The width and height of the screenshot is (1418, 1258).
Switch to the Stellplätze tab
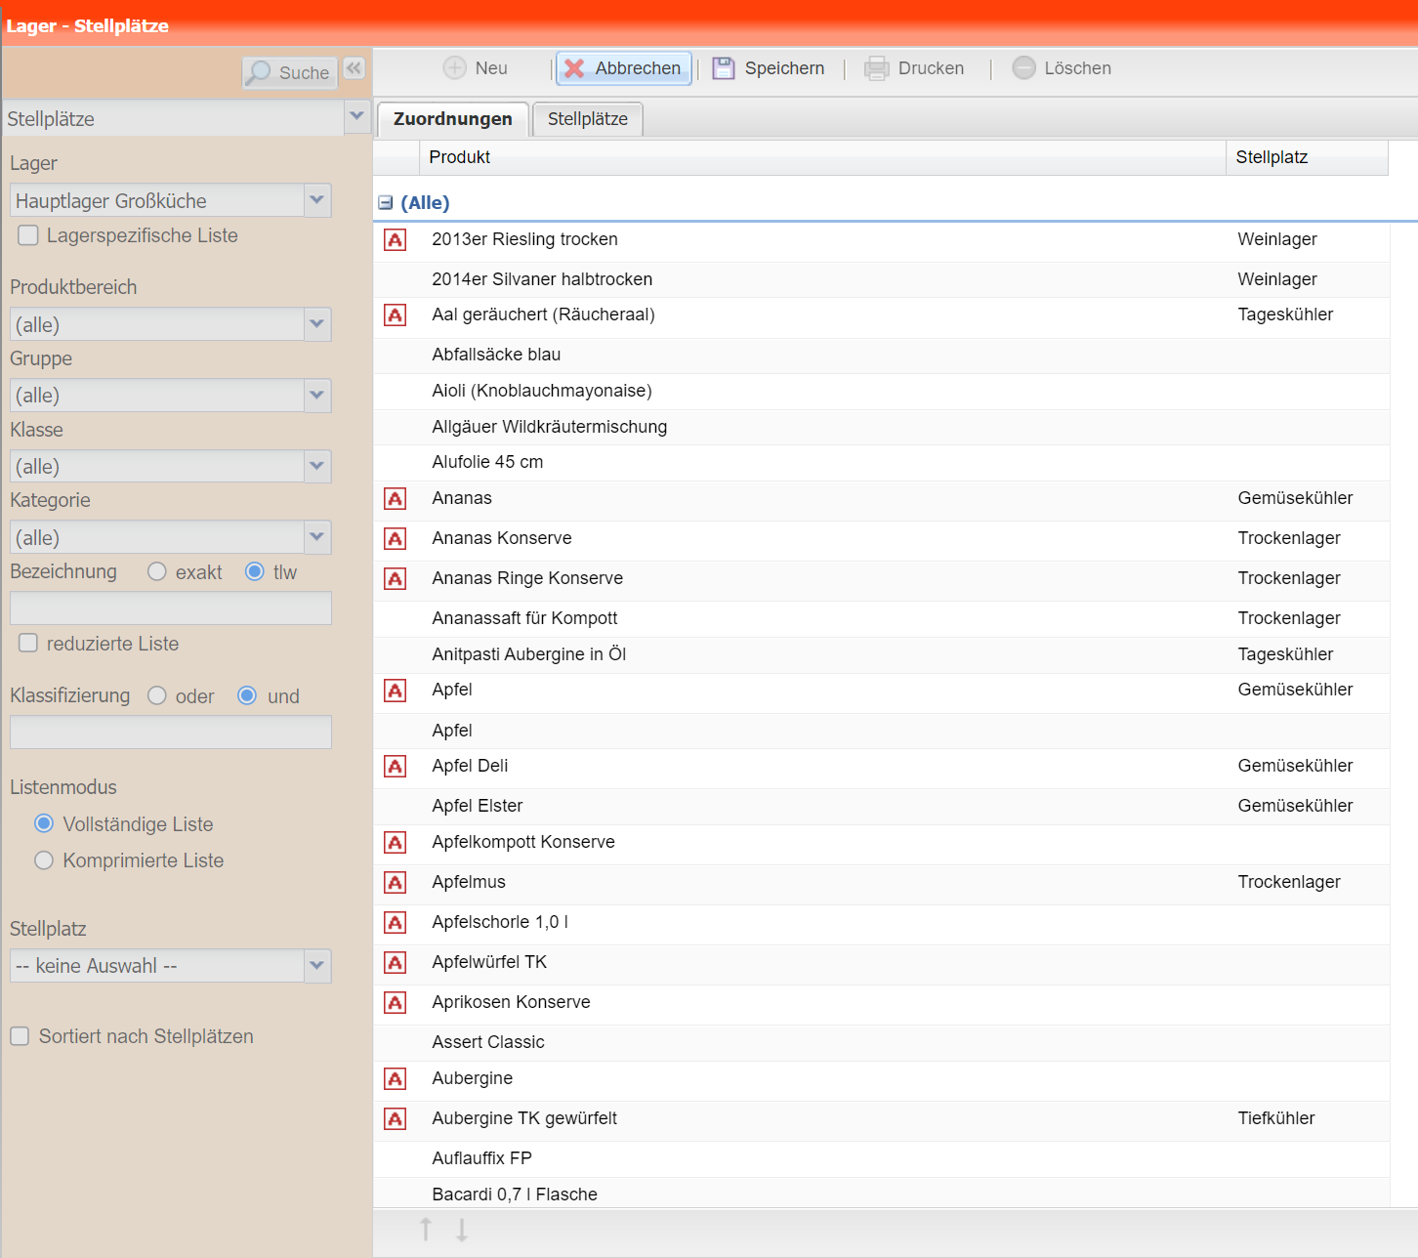[587, 119]
